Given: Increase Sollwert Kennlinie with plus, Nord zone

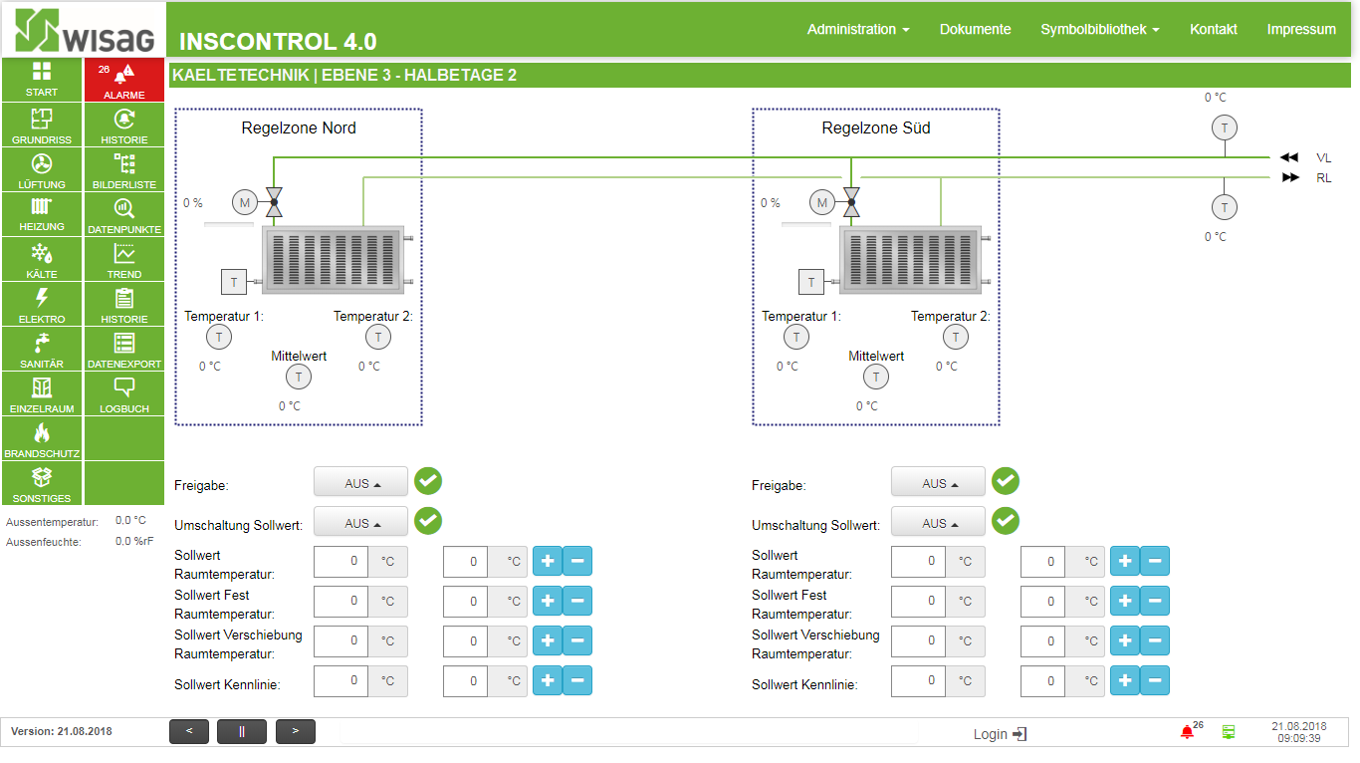Looking at the screenshot, I should pyautogui.click(x=548, y=680).
